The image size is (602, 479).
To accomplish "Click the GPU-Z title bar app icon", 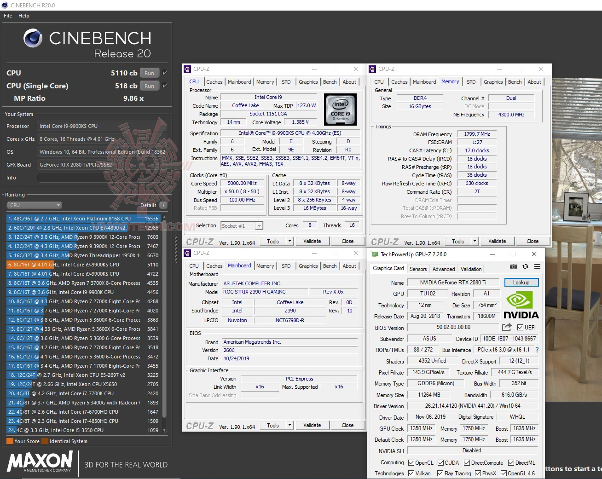I will (375, 254).
